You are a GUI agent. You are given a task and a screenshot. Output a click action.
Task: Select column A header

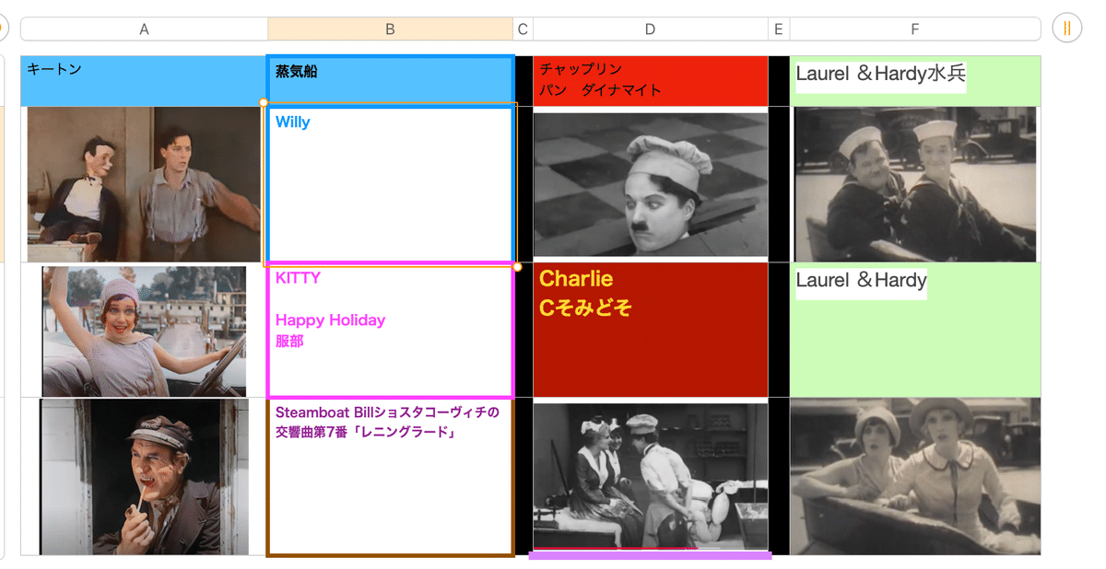(x=145, y=29)
